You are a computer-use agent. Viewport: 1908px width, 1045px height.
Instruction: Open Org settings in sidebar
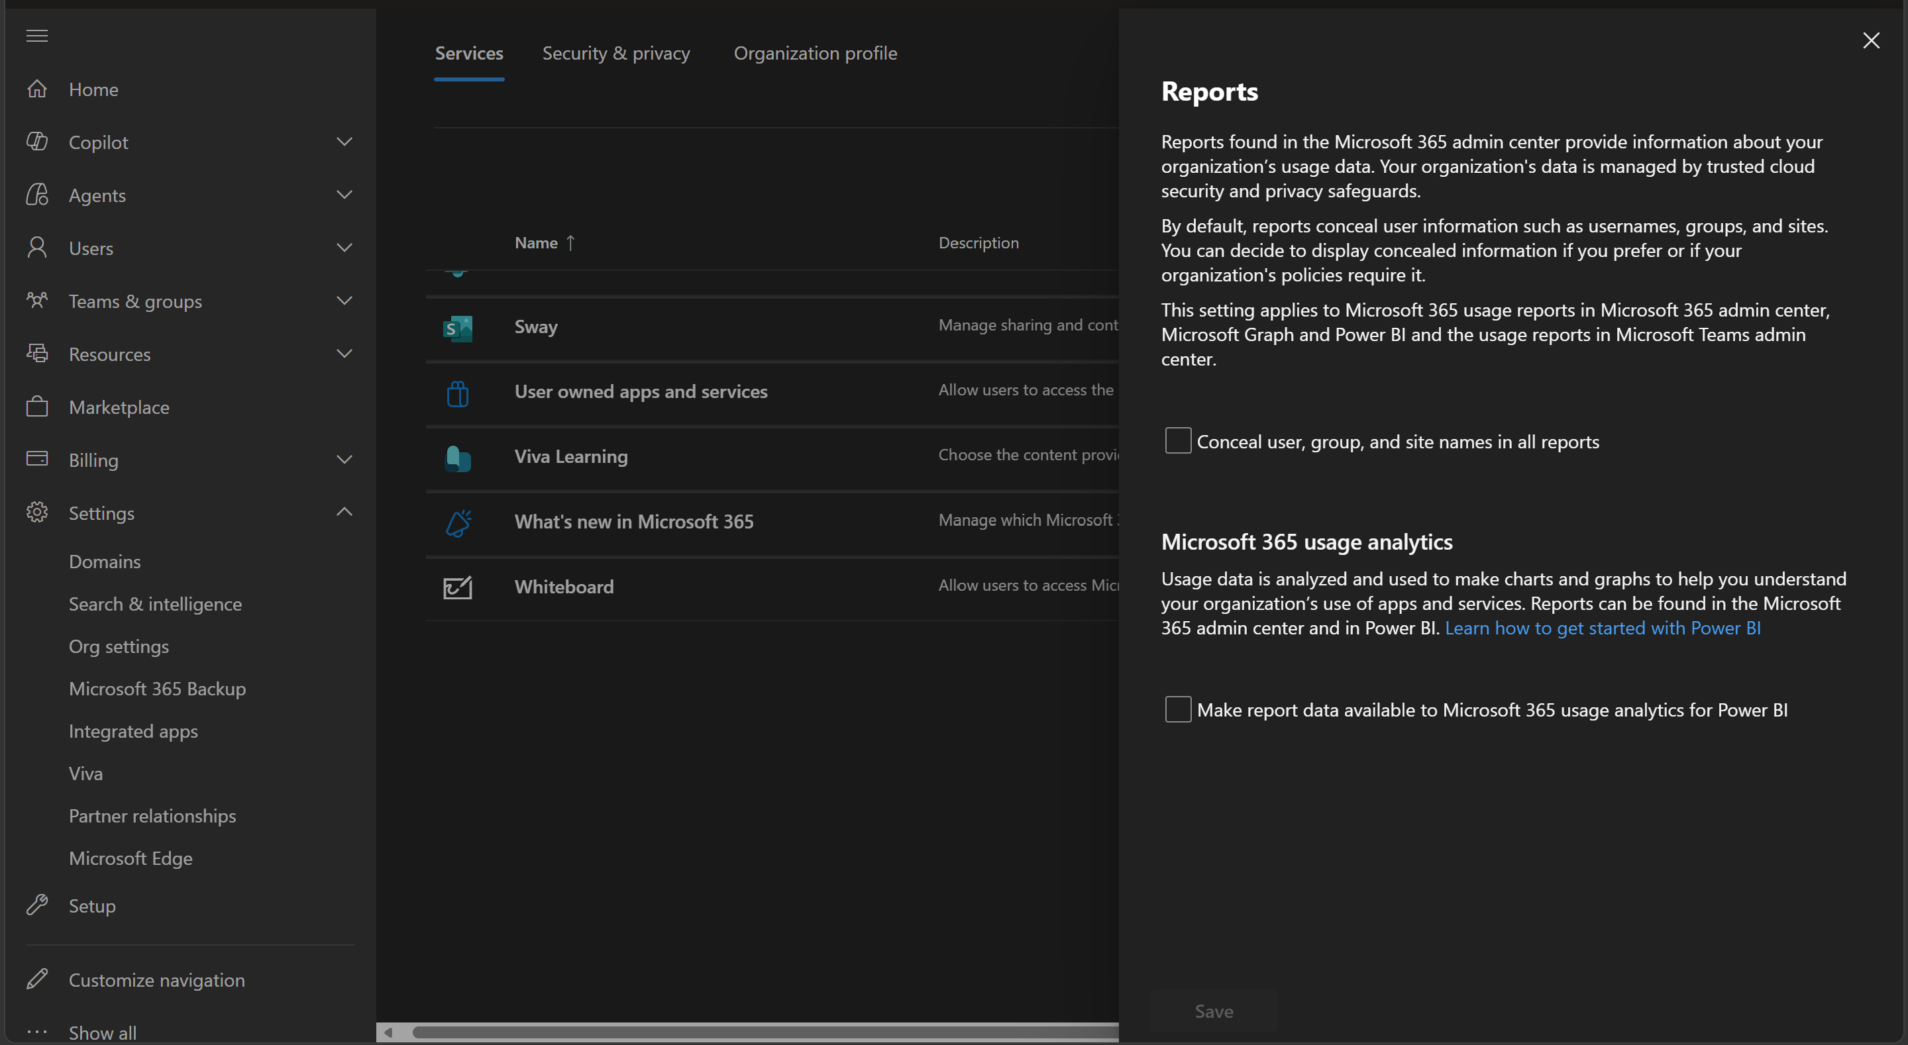[119, 646]
